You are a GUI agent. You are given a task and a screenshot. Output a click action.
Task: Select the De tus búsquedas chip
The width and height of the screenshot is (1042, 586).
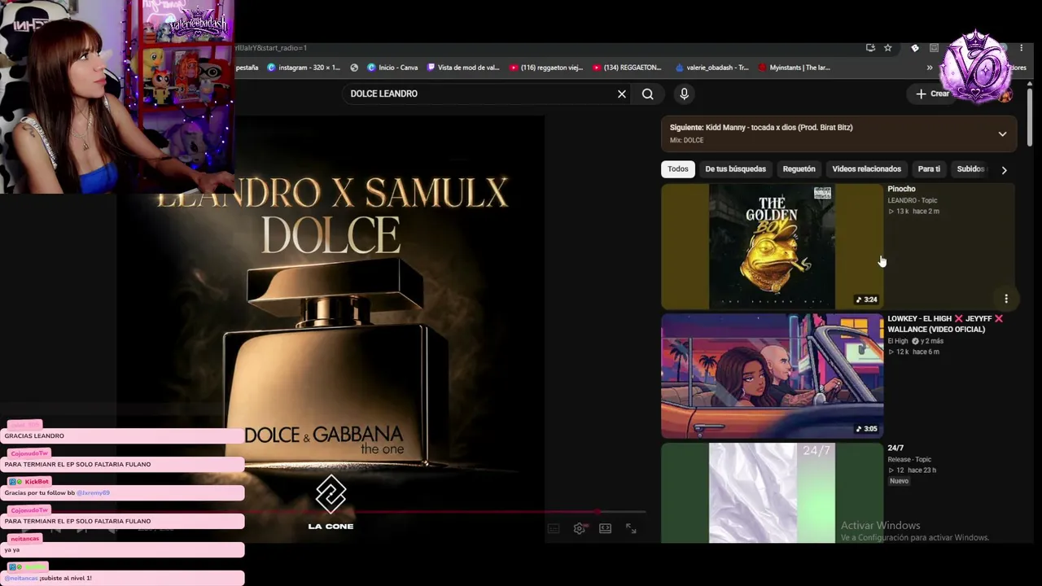tap(735, 169)
